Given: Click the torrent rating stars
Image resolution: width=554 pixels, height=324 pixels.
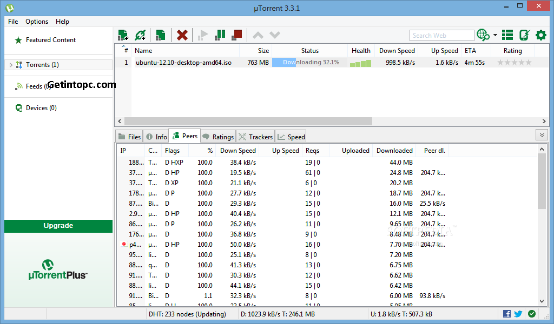Looking at the screenshot, I should (x=515, y=63).
